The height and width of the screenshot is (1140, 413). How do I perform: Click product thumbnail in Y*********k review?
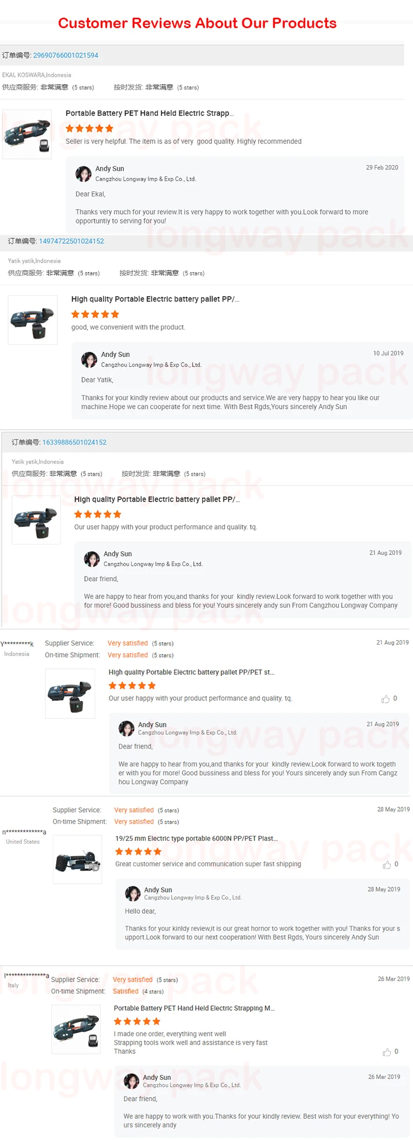click(70, 694)
